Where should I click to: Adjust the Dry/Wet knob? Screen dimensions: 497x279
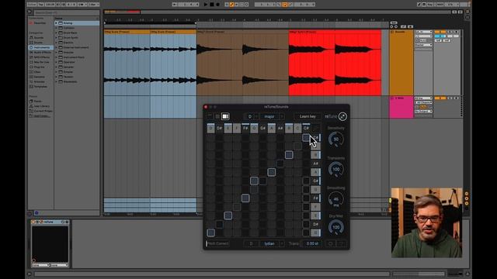[x=336, y=227]
